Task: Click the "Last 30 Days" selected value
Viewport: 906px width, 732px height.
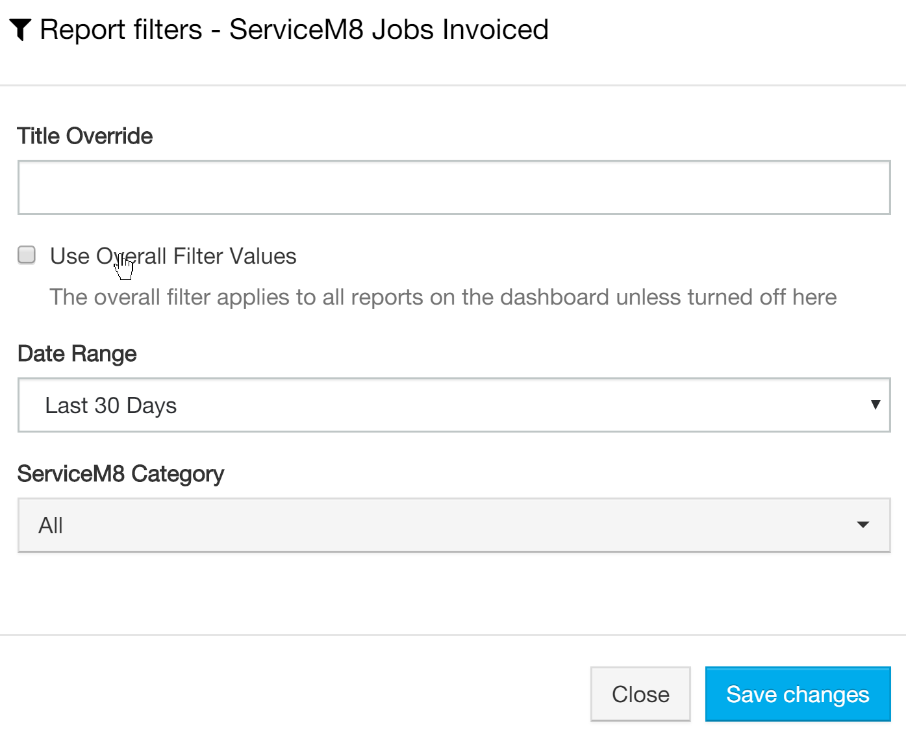Action: pyautogui.click(x=110, y=406)
